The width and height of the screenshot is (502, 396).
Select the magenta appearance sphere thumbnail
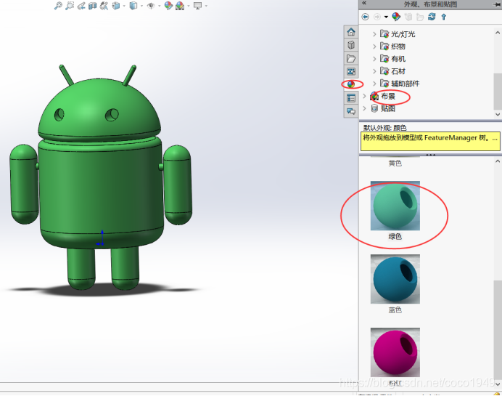point(395,352)
